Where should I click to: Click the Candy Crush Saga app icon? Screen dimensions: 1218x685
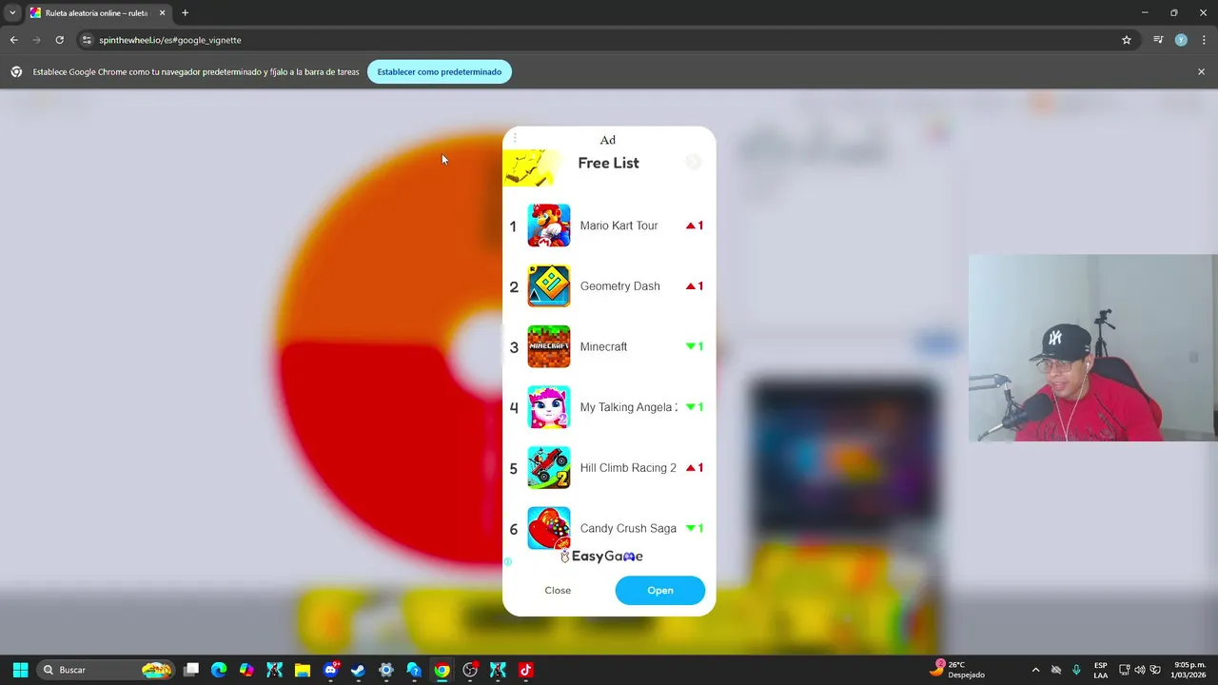549,528
